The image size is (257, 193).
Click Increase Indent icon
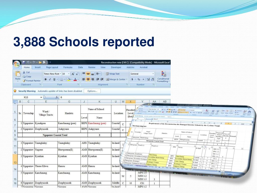(102, 79)
